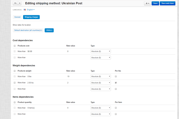Expand the dropdown arrow beside back button
The height and width of the screenshot is (119, 179).
click(x=20, y=3)
